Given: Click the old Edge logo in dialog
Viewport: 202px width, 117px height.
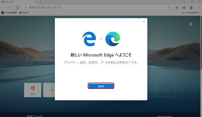Looking at the screenshot, I should pyautogui.click(x=89, y=39).
